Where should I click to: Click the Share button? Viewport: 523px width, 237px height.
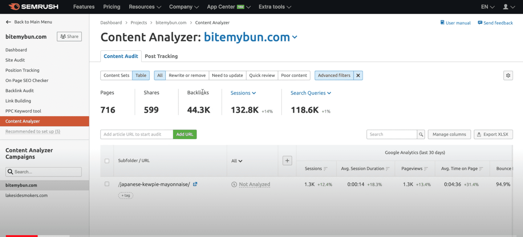pyautogui.click(x=69, y=37)
